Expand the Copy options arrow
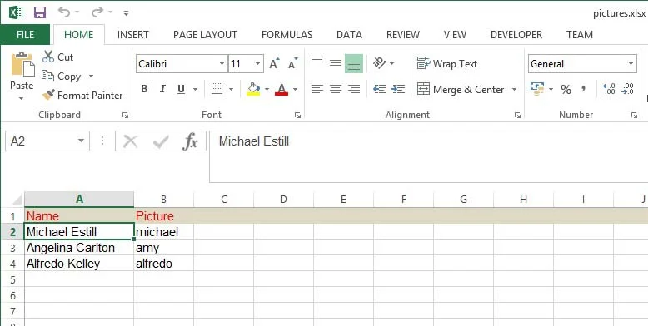648x326 pixels. click(x=91, y=77)
